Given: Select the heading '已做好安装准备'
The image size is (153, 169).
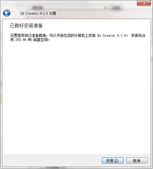Looking at the screenshot, I should (x=26, y=26).
